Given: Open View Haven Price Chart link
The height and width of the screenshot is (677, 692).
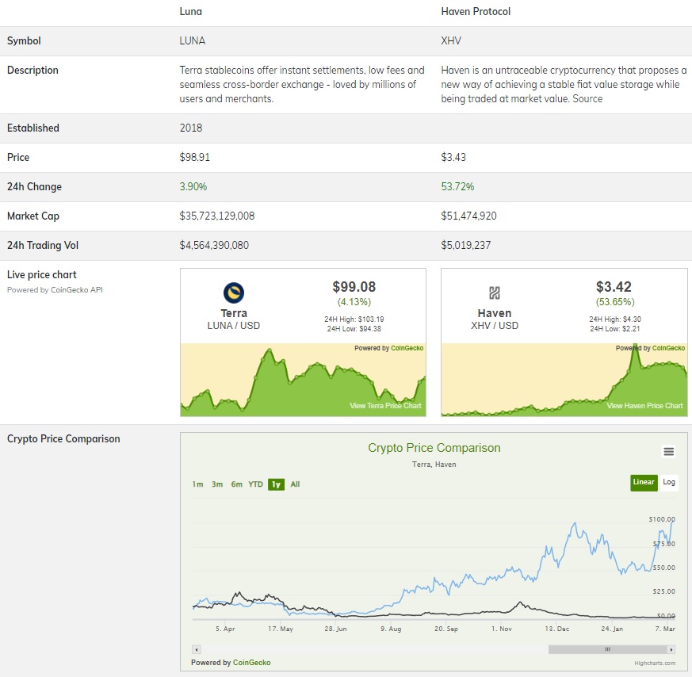Looking at the screenshot, I should (x=644, y=406).
